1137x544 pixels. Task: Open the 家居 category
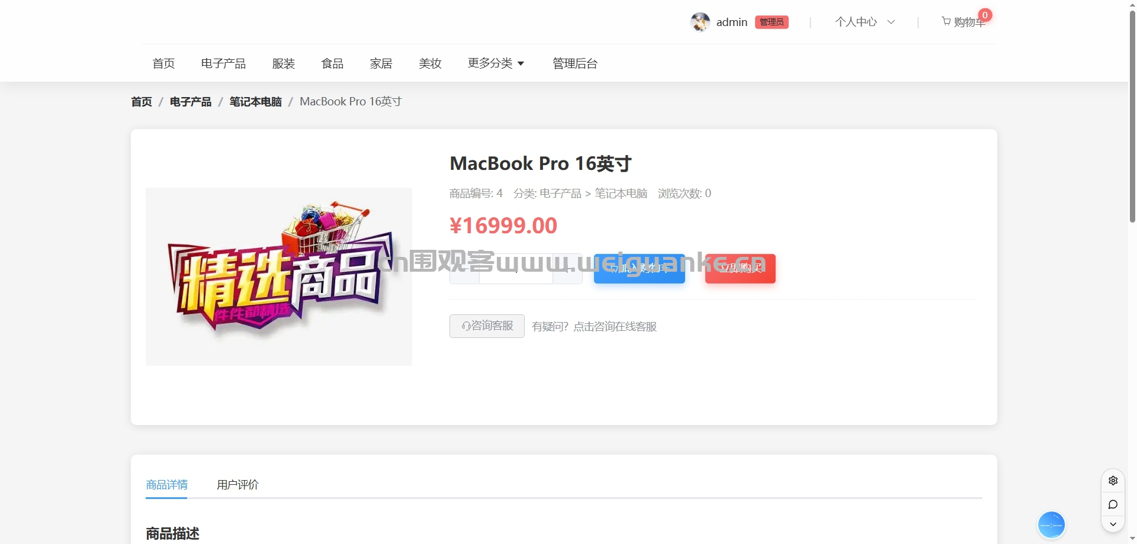pos(381,63)
